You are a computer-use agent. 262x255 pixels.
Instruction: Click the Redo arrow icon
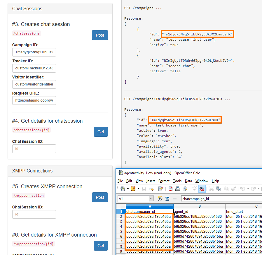coord(253,189)
